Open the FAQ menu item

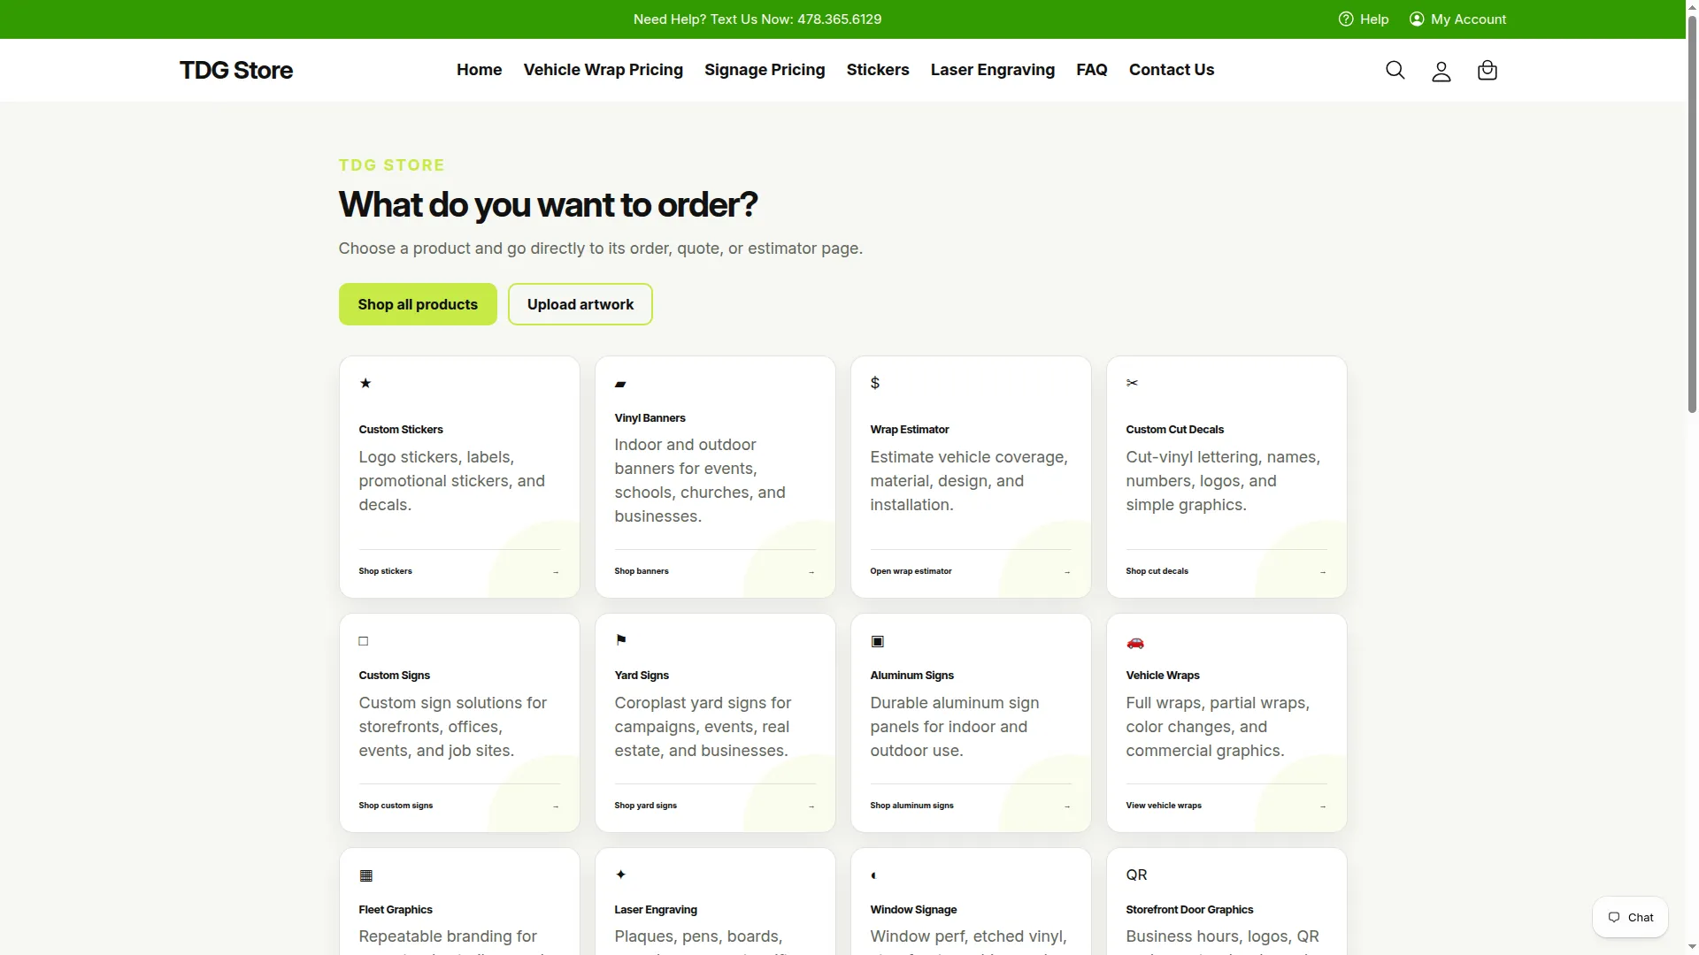click(1091, 70)
